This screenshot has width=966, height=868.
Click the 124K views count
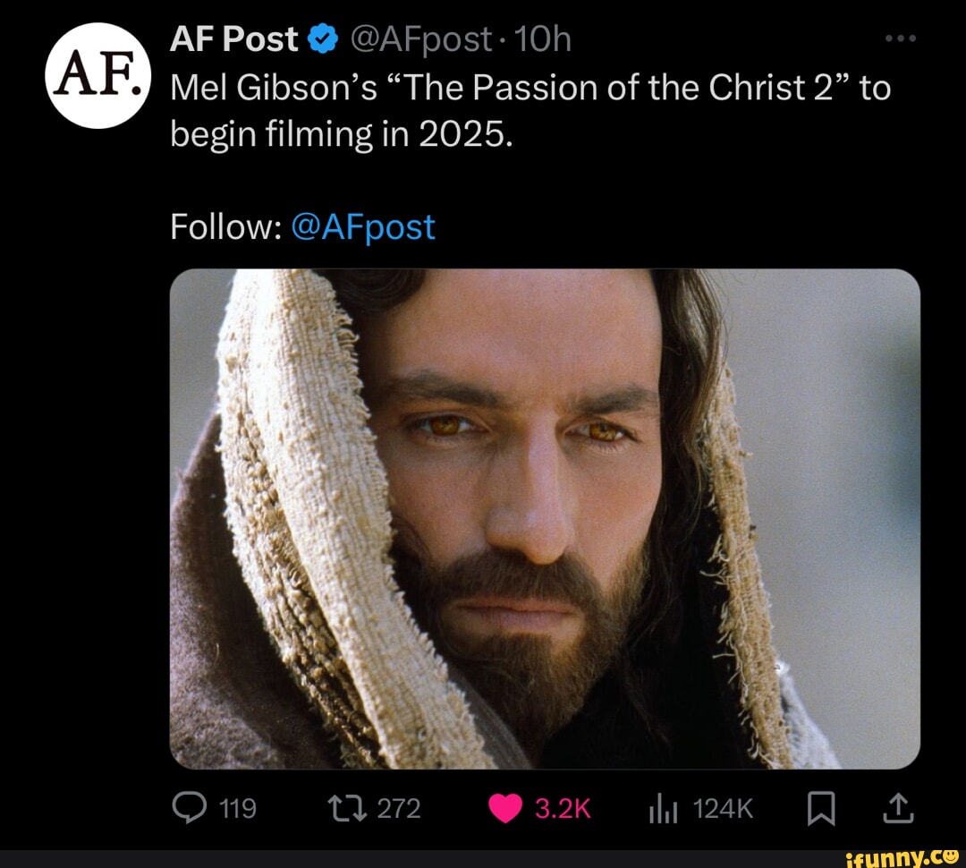click(x=723, y=808)
